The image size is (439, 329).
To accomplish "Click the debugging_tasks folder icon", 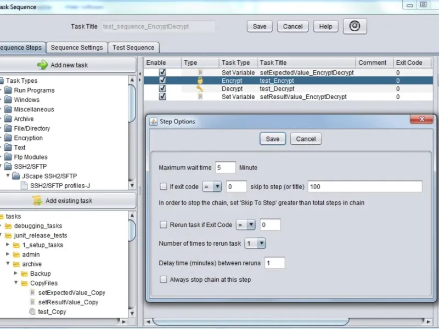I will 8,226.
